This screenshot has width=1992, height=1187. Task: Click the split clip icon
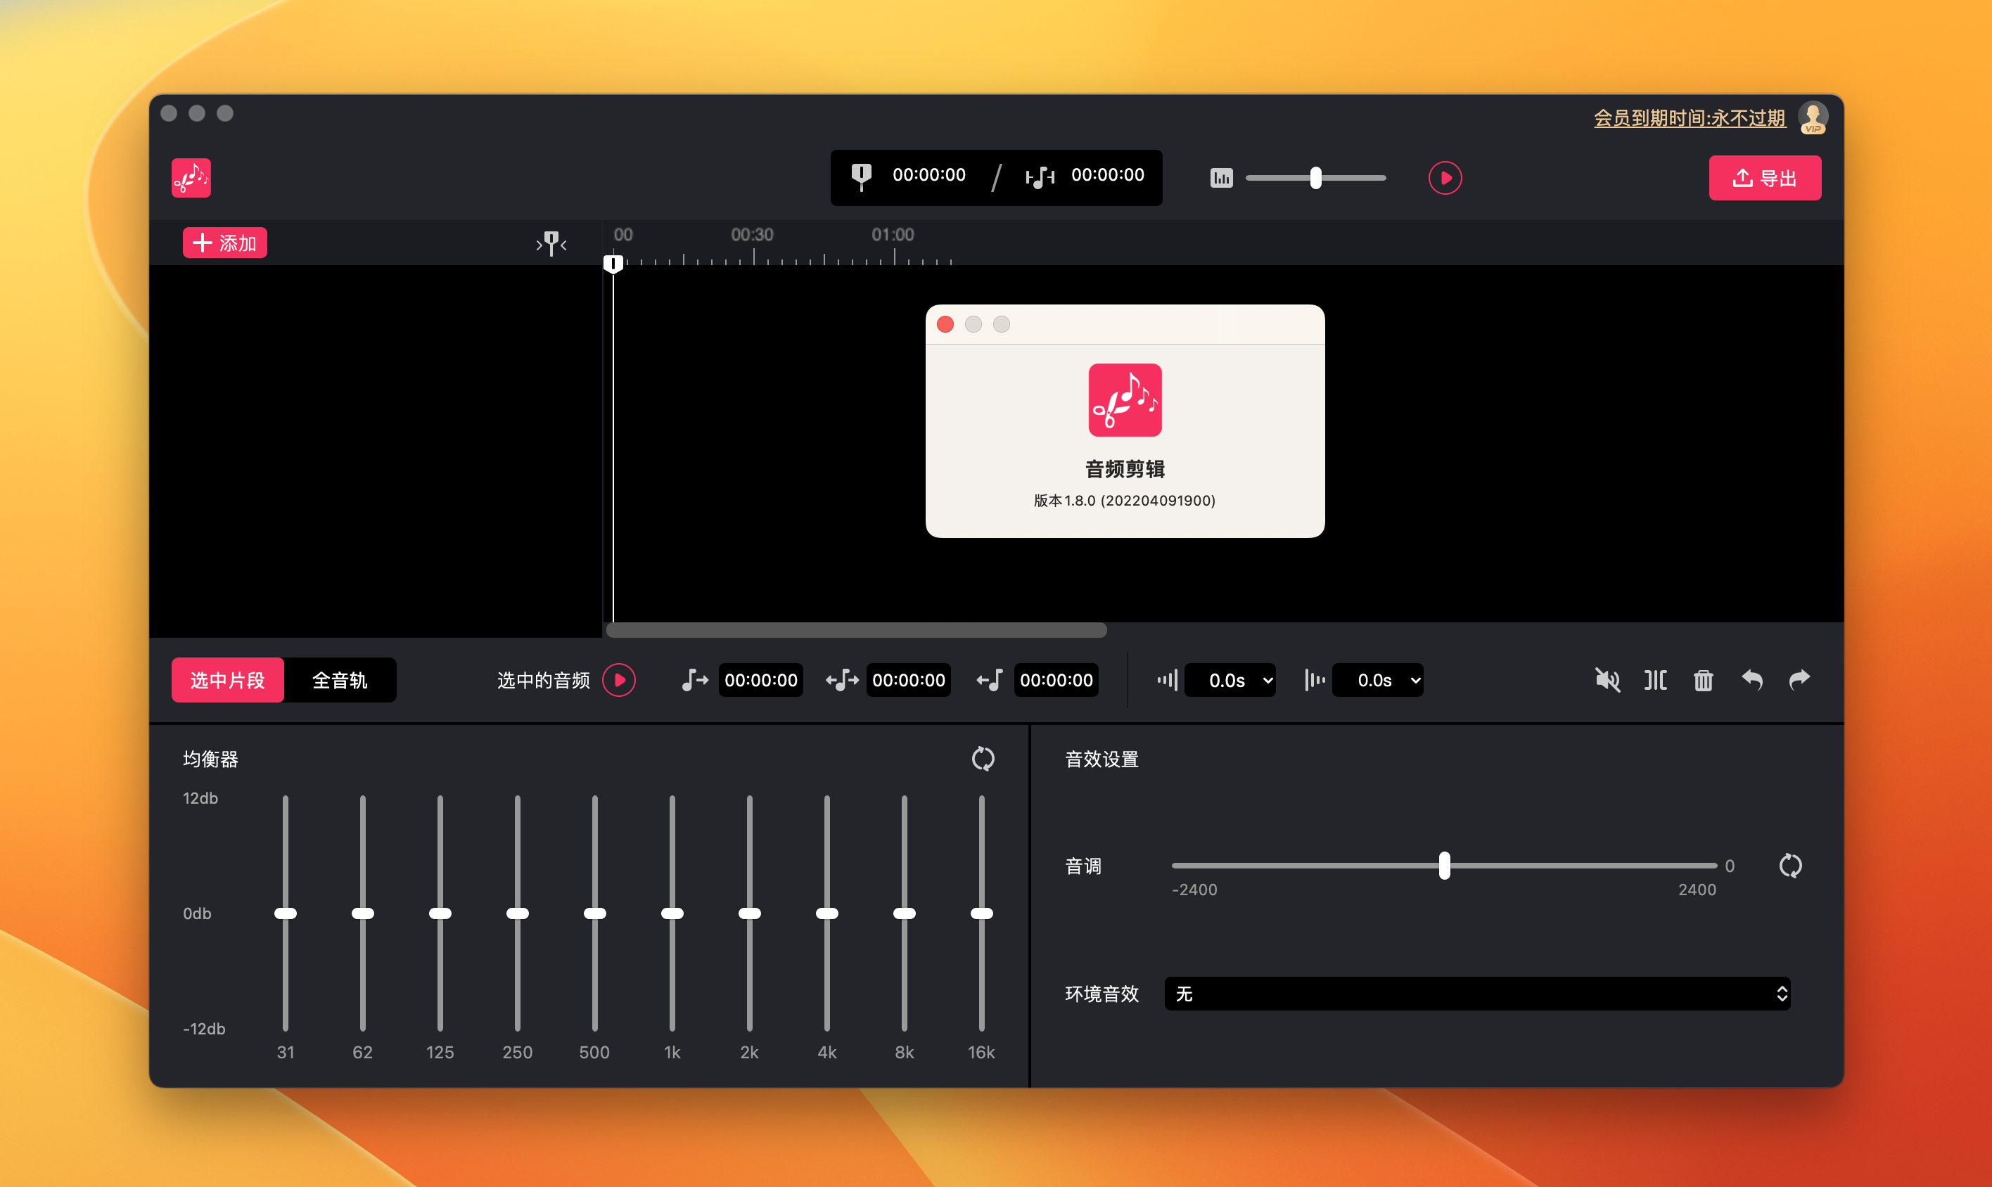1655,680
